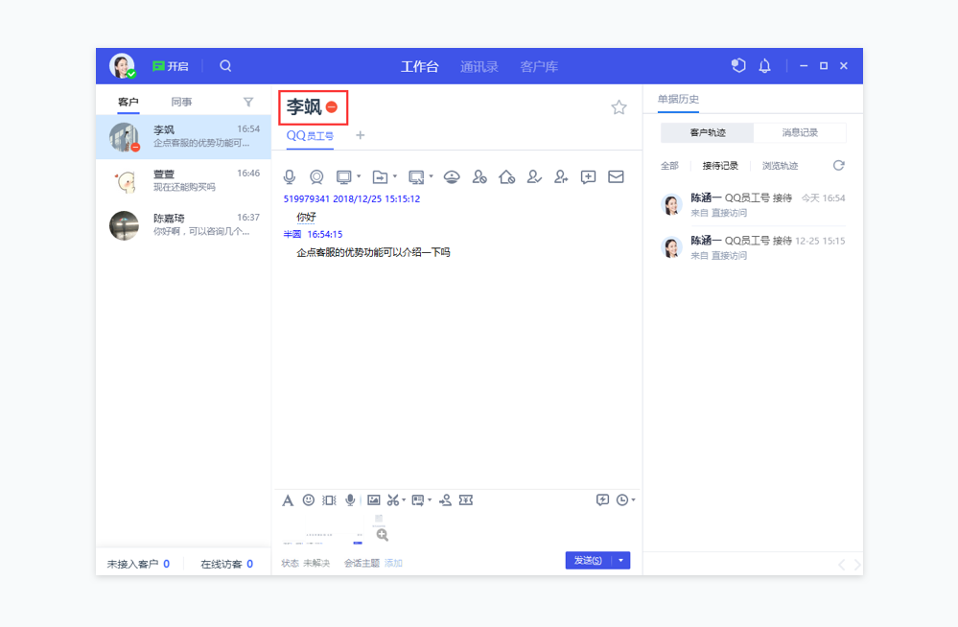Image resolution: width=958 pixels, height=627 pixels.
Task: Click the chat bubble with plus icon
Action: pyautogui.click(x=589, y=177)
